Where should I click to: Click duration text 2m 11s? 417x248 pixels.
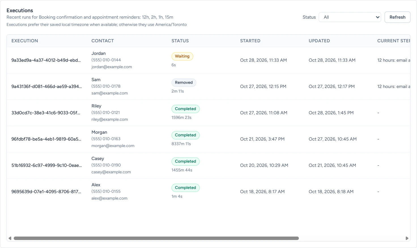(178, 91)
